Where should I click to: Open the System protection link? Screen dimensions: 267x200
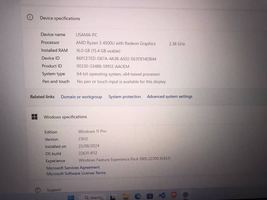point(124,97)
